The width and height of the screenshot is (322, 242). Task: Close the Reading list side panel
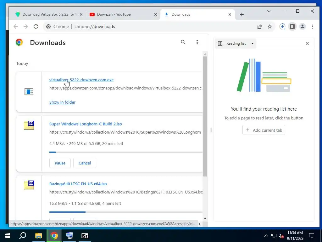coord(307,43)
